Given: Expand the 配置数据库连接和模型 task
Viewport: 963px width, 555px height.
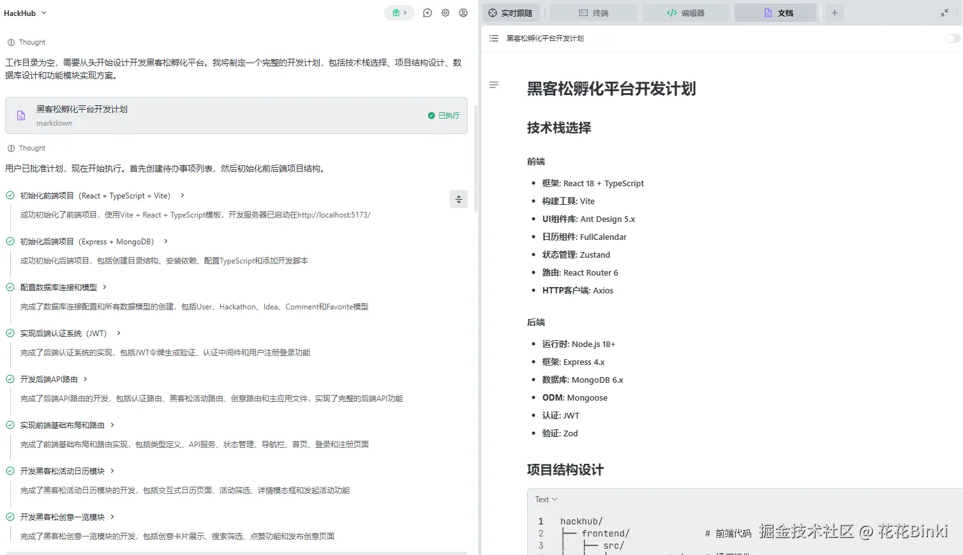Looking at the screenshot, I should tap(105, 287).
